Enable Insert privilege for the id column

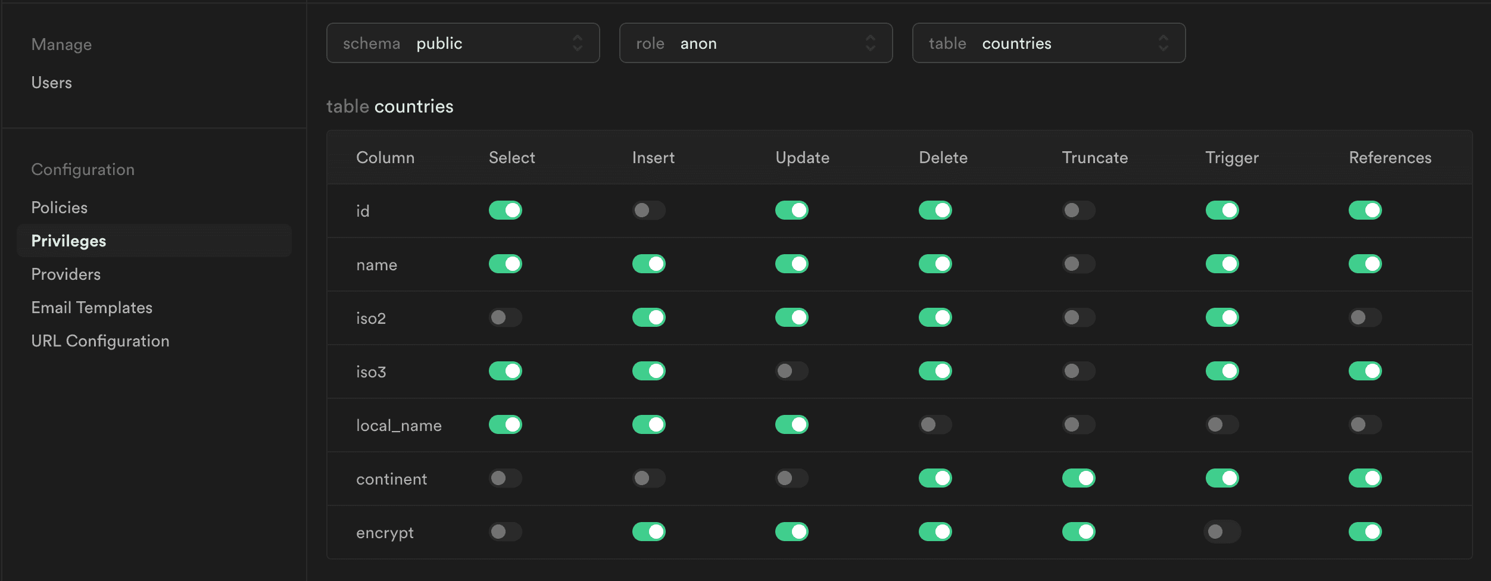point(648,210)
